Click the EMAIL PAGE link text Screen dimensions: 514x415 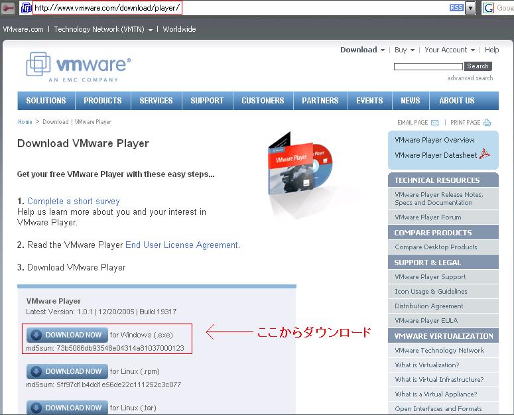413,123
